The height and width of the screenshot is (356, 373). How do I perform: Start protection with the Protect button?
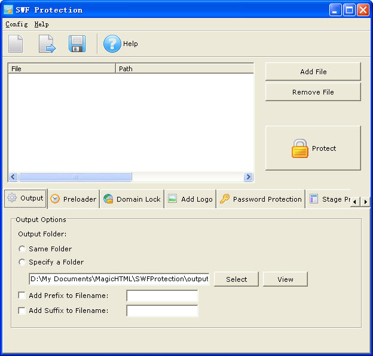coord(313,148)
